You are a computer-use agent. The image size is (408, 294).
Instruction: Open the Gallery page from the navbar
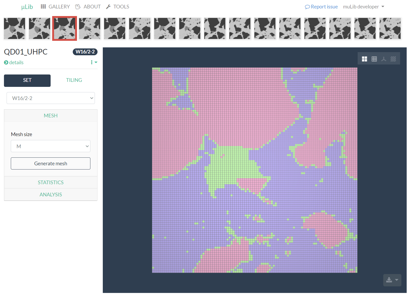click(x=55, y=7)
